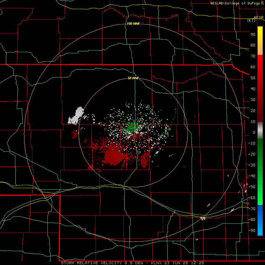Screen dimensions: 265x265
Task: Click the 0 knots scale value
Action: click(254, 132)
